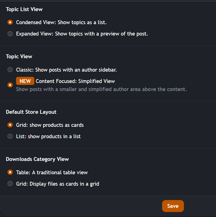Screen dimensions: 216x217
Task: Click the 'Classic: Show posts' label text
Action: [66, 70]
